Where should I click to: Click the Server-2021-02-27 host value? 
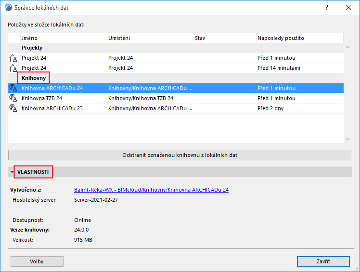96,200
